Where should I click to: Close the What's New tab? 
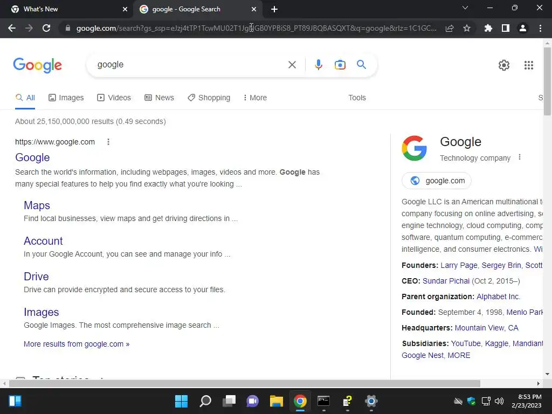125,9
